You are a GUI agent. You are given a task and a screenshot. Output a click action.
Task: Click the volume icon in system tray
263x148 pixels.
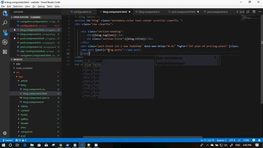(226, 145)
